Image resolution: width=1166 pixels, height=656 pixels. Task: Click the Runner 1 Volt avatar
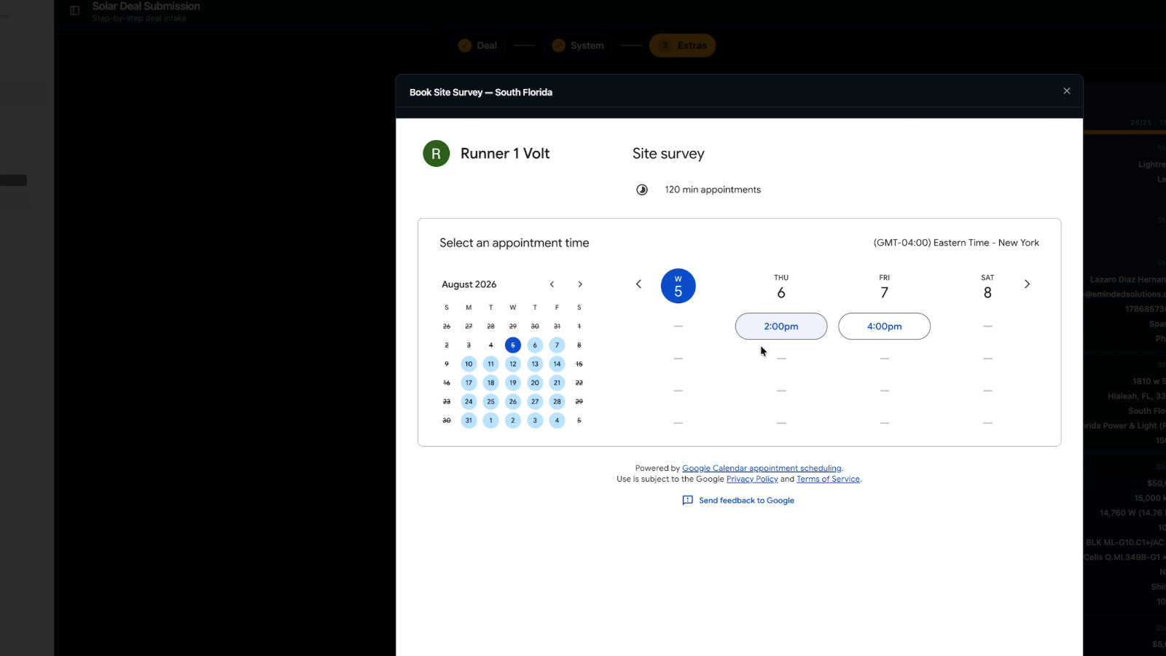436,154
